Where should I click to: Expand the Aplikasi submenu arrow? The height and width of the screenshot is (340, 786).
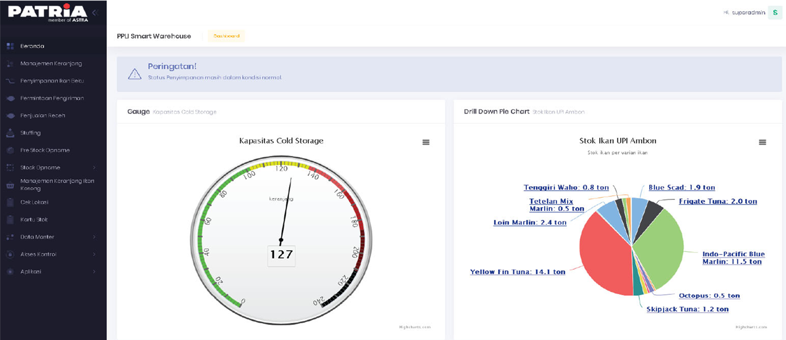pos(94,271)
